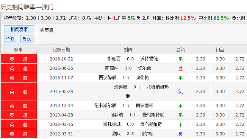Open team 阿森纳 in the 2013-04-28 row
247x139 pixels.
coord(116,115)
